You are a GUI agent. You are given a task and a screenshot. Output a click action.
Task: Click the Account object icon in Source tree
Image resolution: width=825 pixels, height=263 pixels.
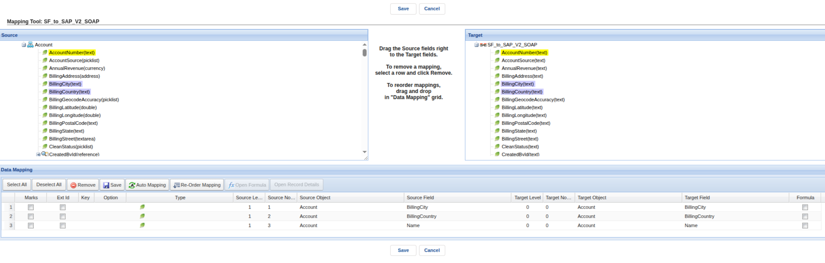tap(30, 45)
